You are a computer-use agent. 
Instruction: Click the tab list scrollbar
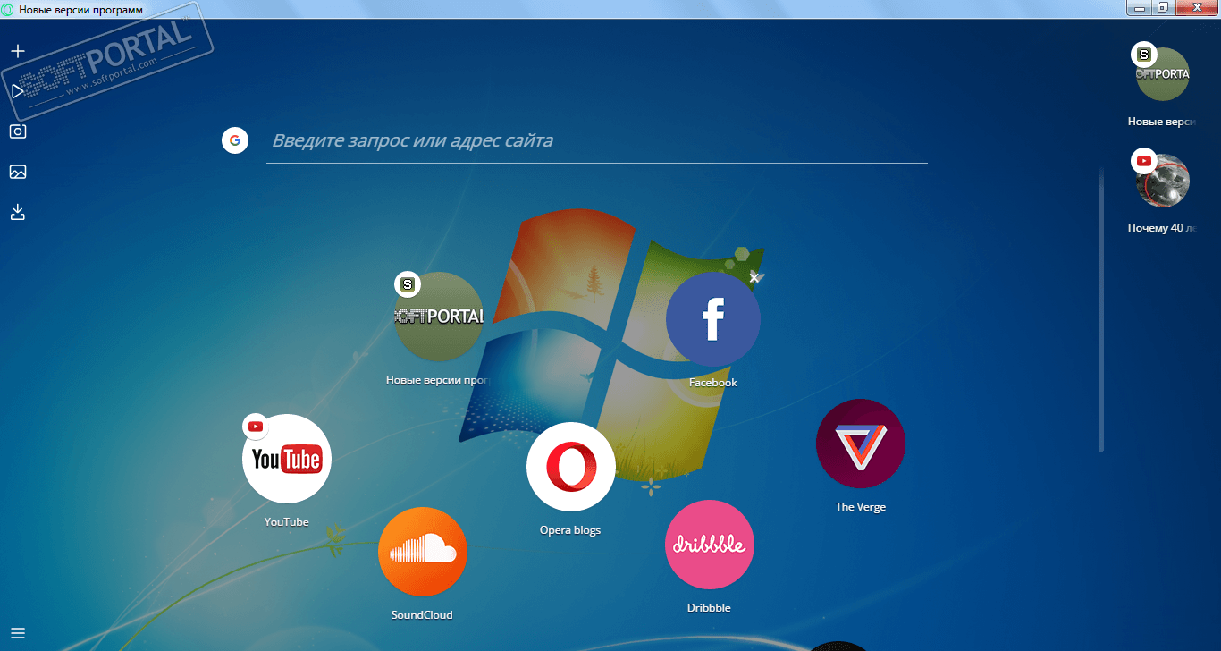pyautogui.click(x=1101, y=309)
